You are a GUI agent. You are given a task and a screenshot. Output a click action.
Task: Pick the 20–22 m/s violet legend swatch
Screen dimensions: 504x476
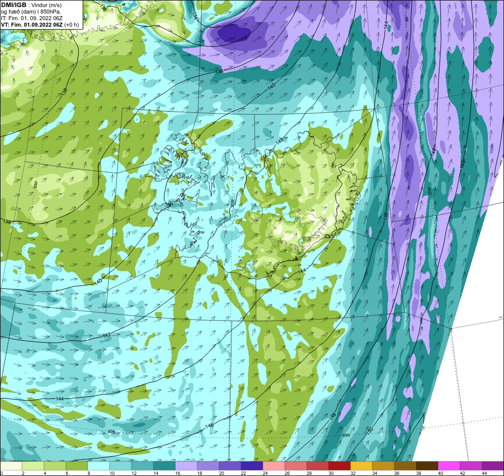pyautogui.click(x=230, y=466)
